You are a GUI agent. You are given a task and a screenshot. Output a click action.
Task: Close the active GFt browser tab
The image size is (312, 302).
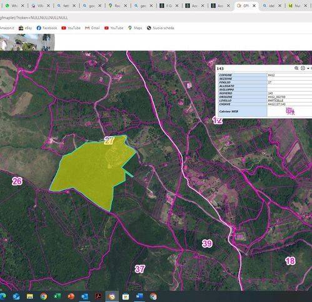[x=254, y=6]
